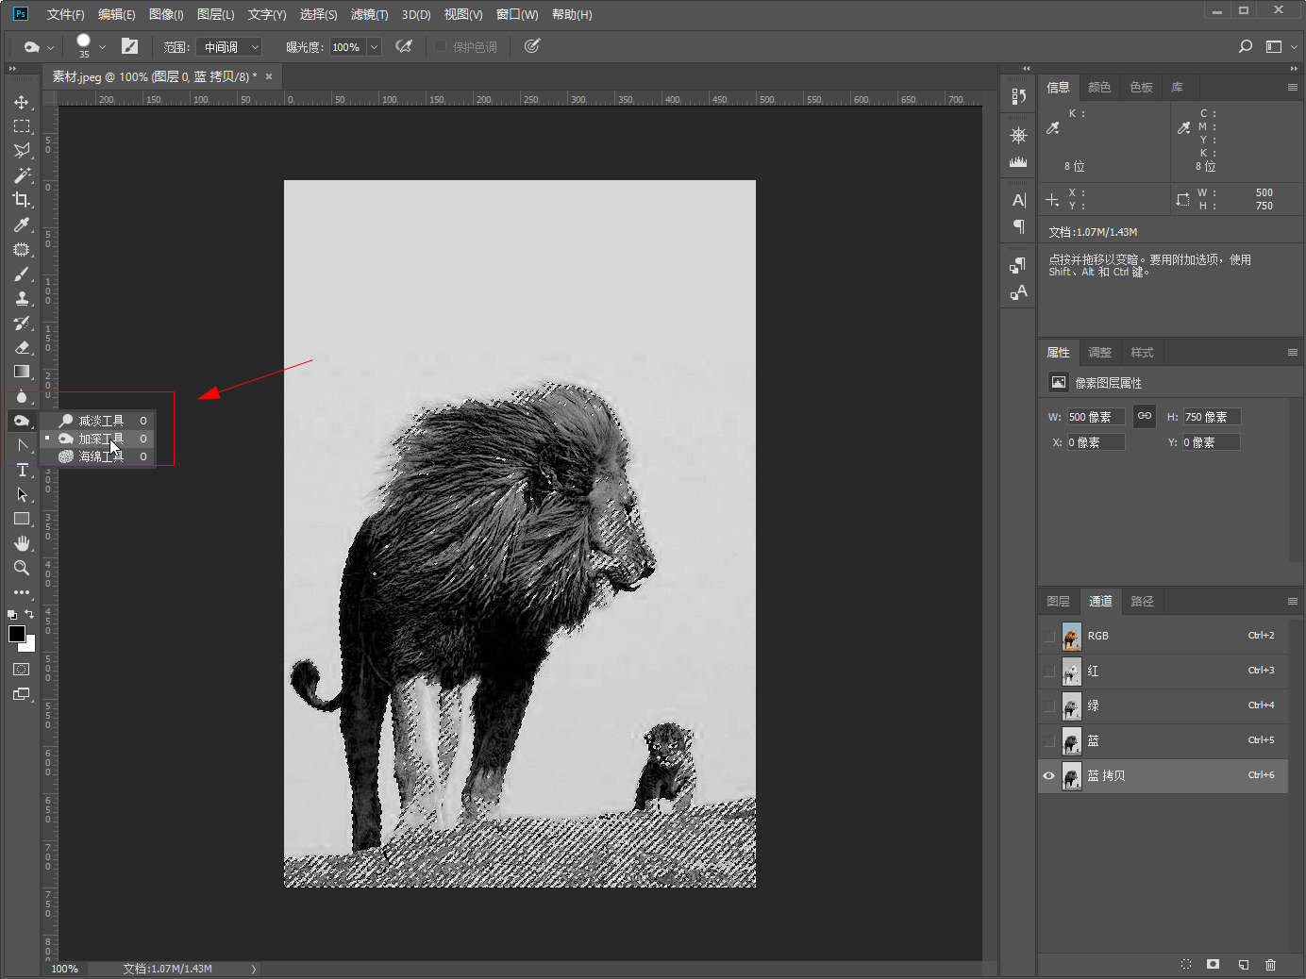Select the Type tool
The height and width of the screenshot is (979, 1306).
click(22, 470)
